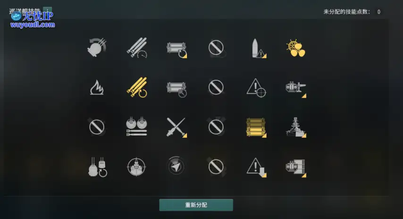The height and width of the screenshot is (219, 403).
Task: Choose the ship inside crosshair skill
Action: coord(136,167)
